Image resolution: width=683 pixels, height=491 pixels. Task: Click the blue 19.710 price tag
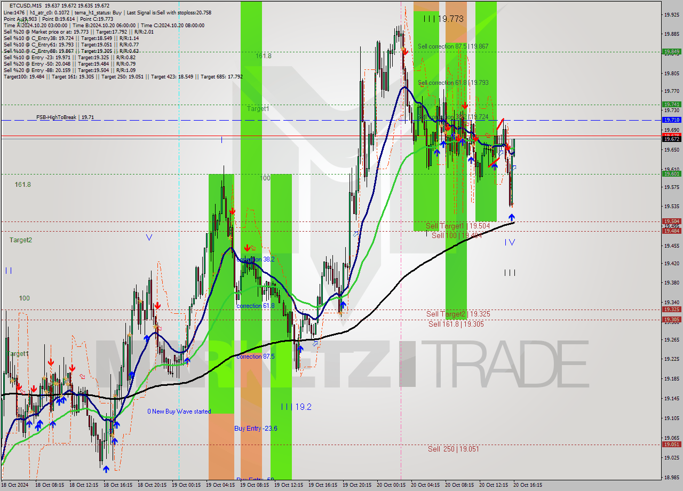[x=671, y=120]
